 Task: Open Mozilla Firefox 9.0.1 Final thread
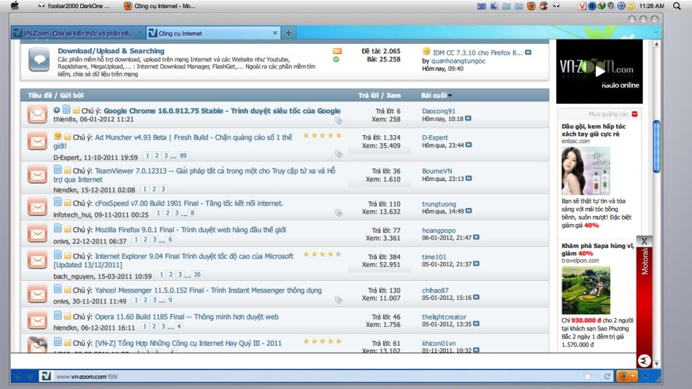pyautogui.click(x=190, y=230)
